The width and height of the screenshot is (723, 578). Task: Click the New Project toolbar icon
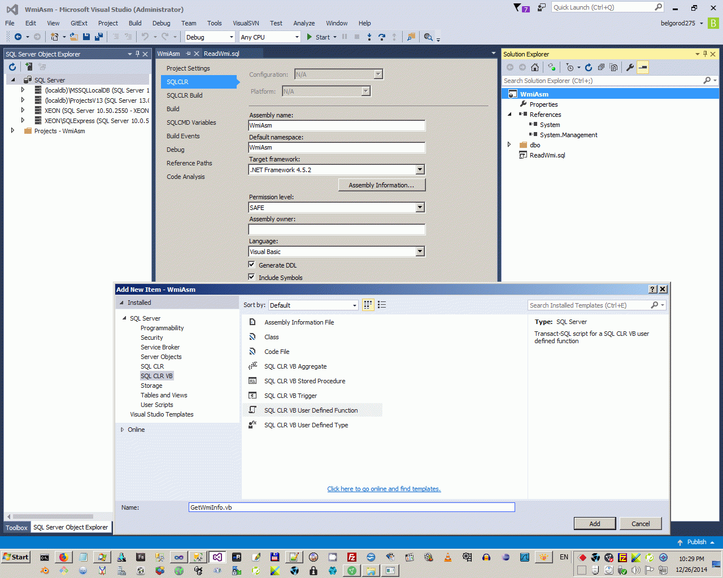tap(54, 37)
